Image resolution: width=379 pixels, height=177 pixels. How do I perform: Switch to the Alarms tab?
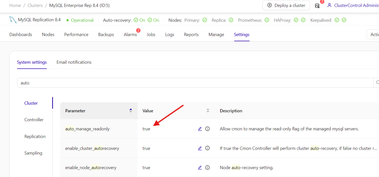pyautogui.click(x=130, y=34)
